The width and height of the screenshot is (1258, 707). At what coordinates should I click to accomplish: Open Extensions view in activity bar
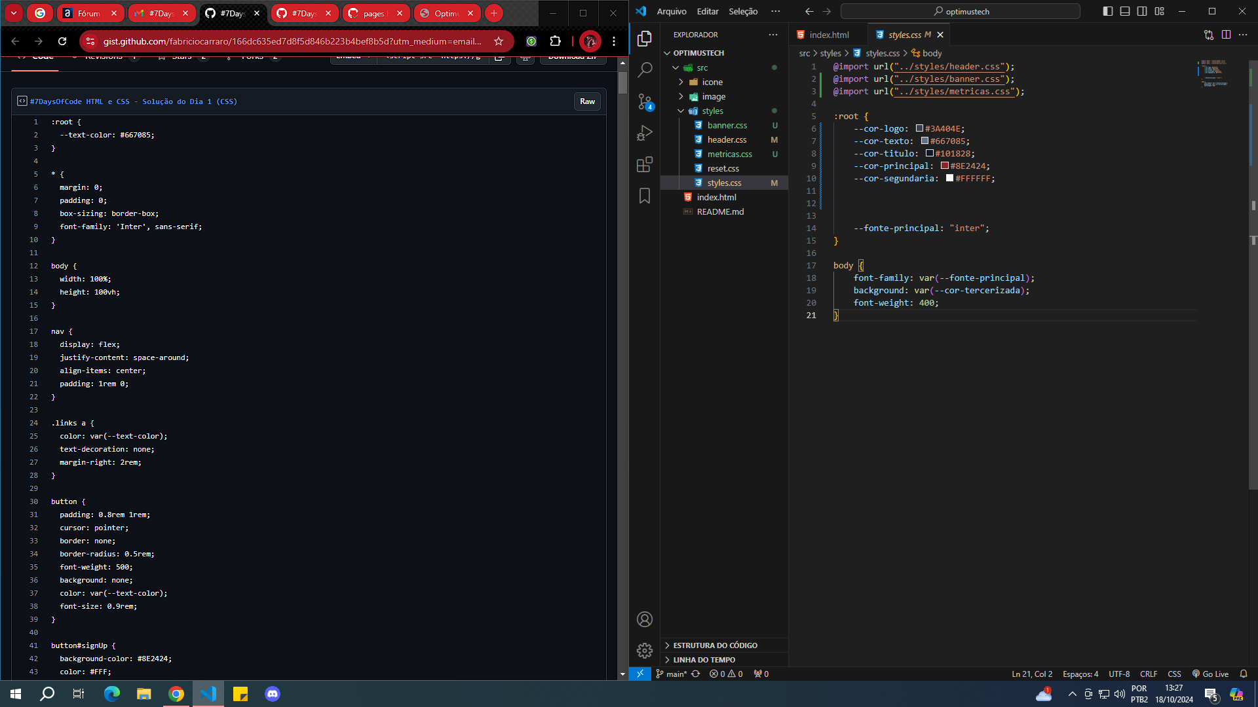pyautogui.click(x=645, y=164)
